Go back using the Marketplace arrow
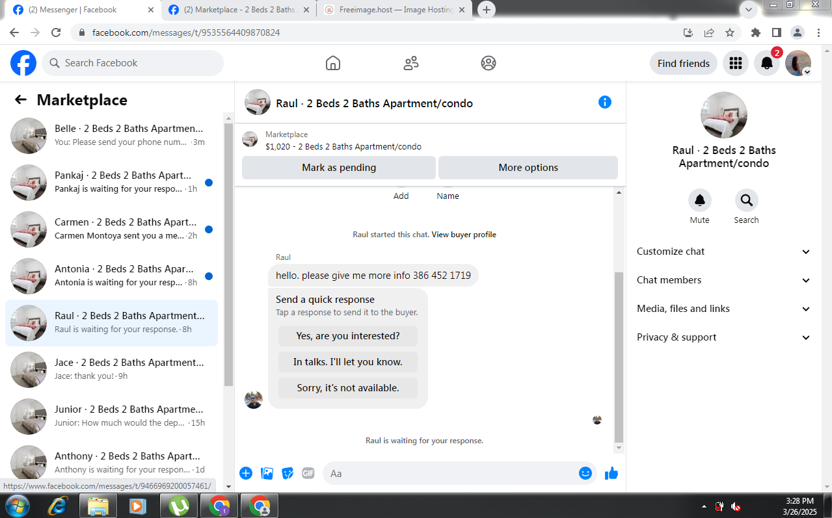 pyautogui.click(x=21, y=99)
